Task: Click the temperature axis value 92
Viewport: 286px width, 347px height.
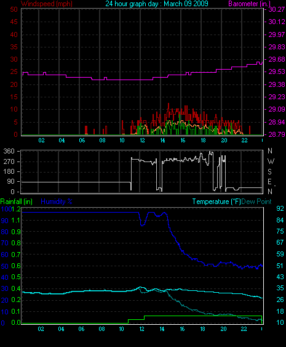Action: [x=280, y=208]
